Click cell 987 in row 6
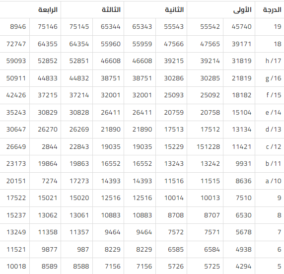Image resolution: width=284 pixels, height=274 pixels. 76,250
